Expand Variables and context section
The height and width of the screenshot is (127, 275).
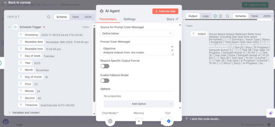coord(9,113)
